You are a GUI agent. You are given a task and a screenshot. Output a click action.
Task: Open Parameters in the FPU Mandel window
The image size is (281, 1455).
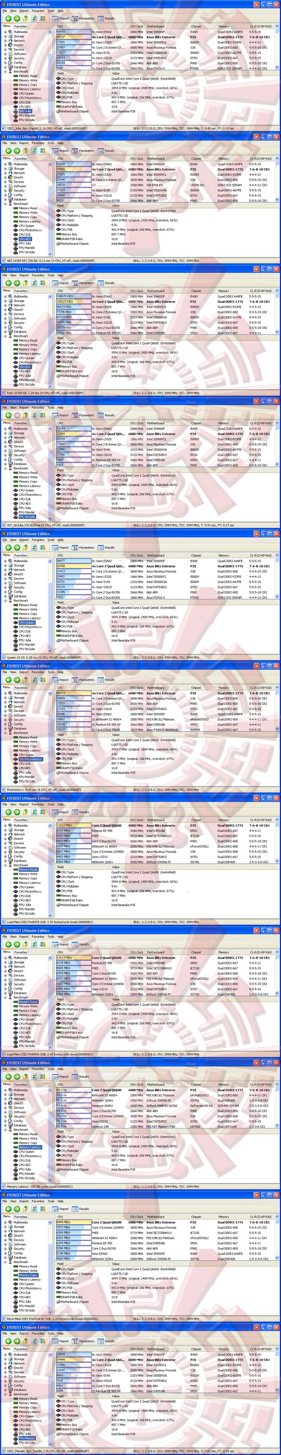83,1341
